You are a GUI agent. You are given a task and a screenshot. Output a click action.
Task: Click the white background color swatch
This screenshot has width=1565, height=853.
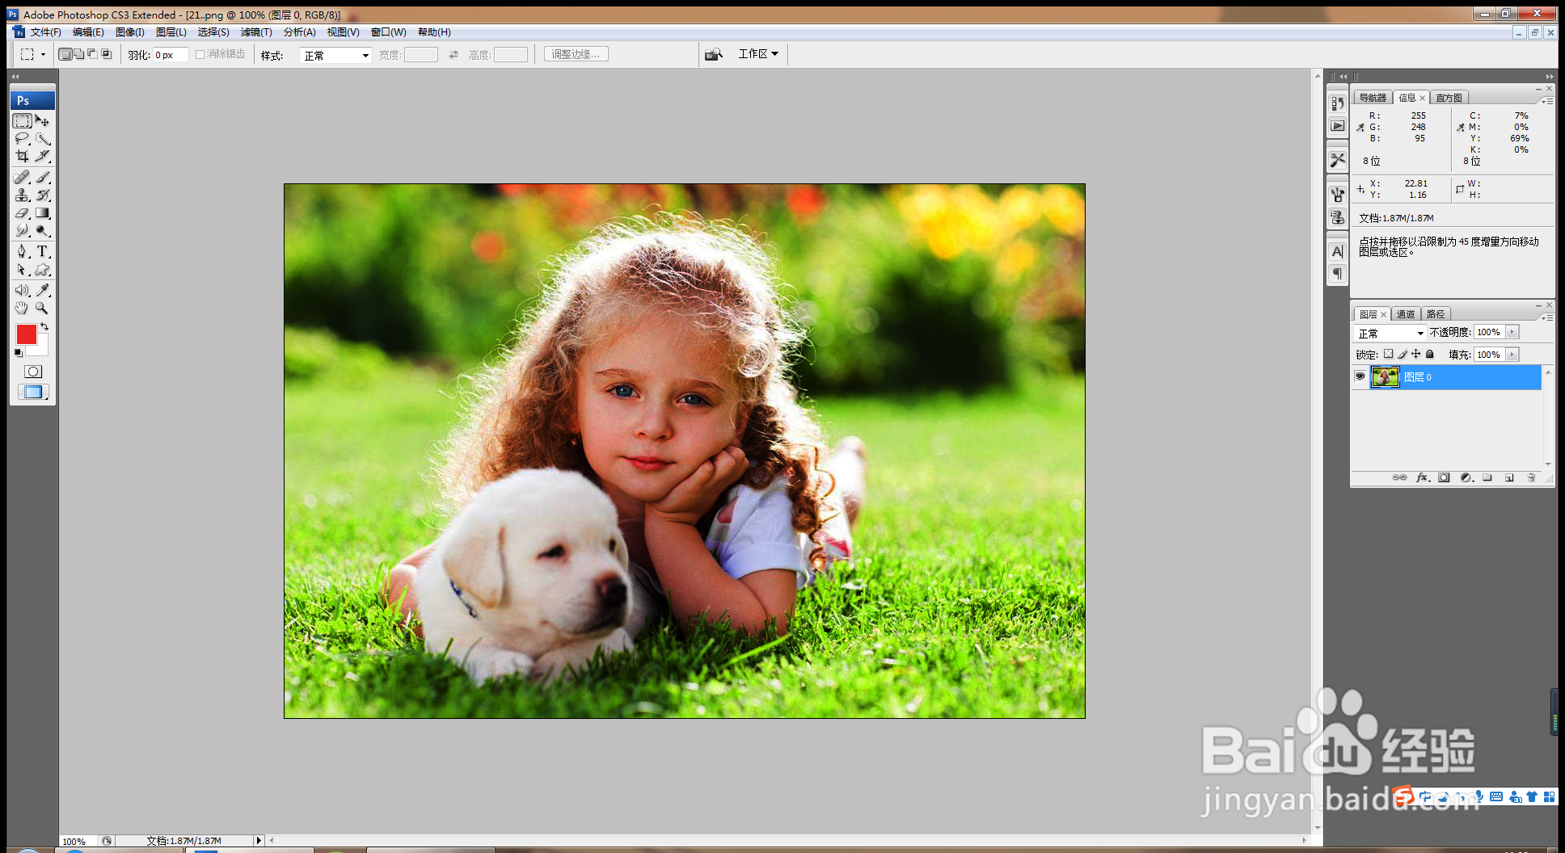[x=40, y=349]
